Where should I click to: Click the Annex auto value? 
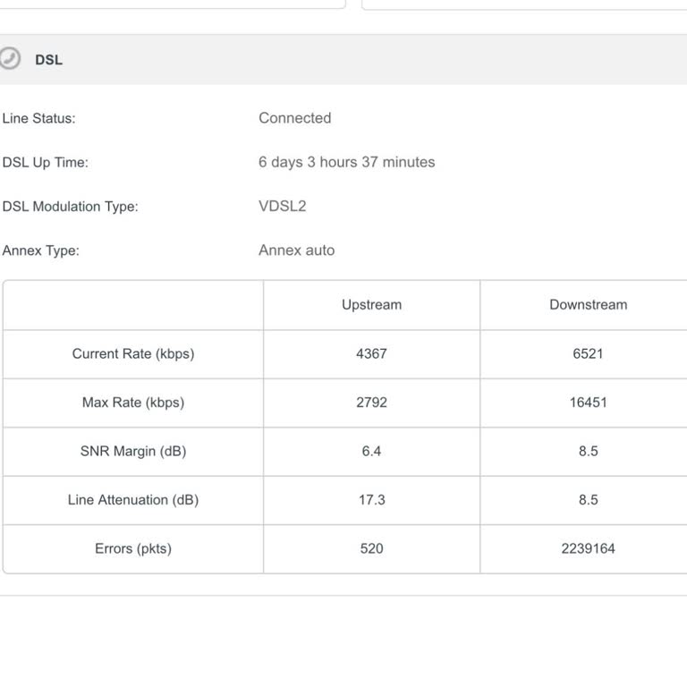(x=296, y=250)
